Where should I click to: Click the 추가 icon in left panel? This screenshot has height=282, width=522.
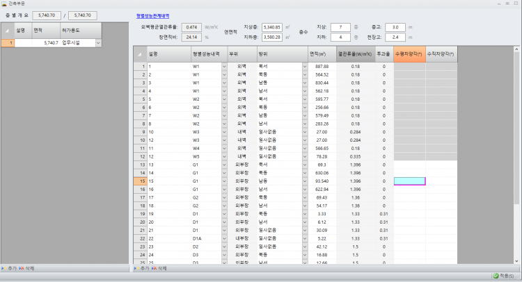coord(4,267)
